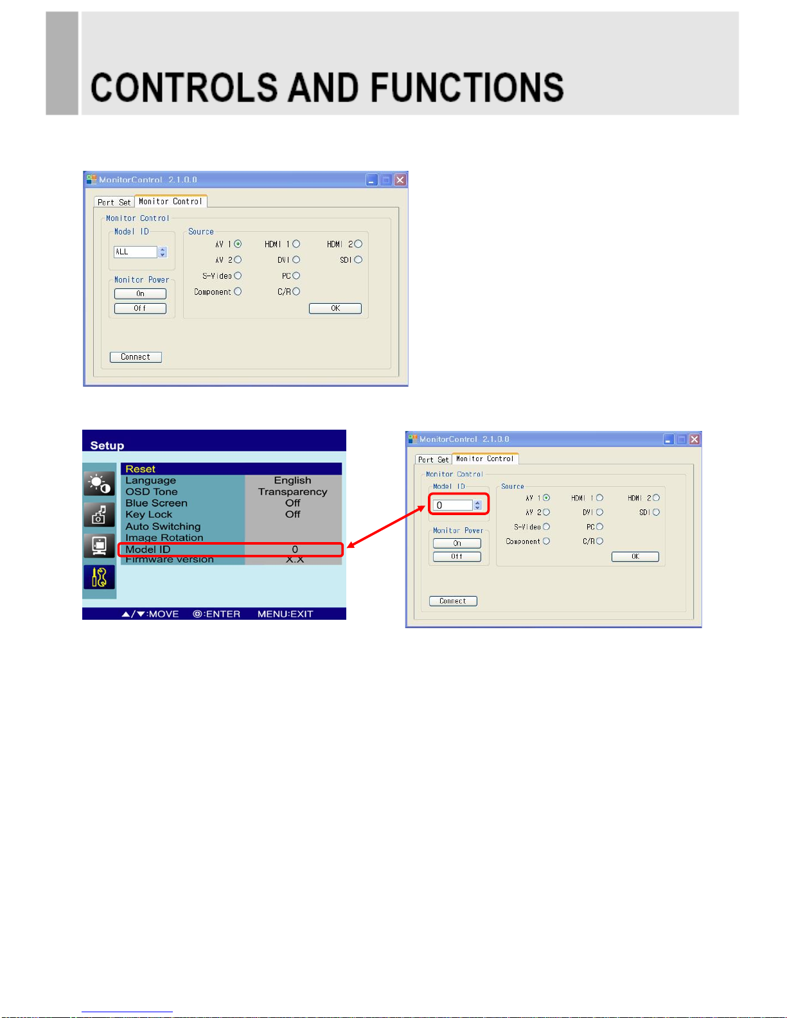Close the lower MonitorControl window

(x=694, y=439)
